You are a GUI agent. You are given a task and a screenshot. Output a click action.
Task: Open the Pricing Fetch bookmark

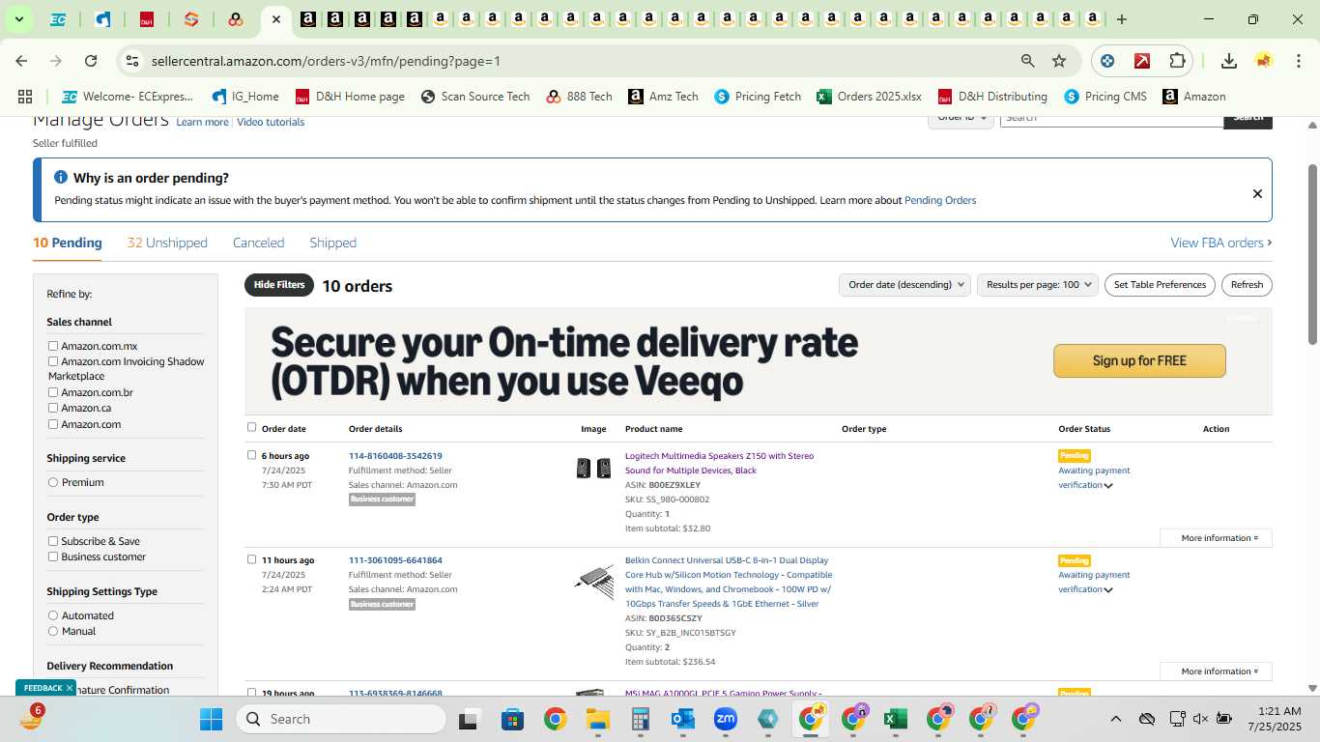758,97
